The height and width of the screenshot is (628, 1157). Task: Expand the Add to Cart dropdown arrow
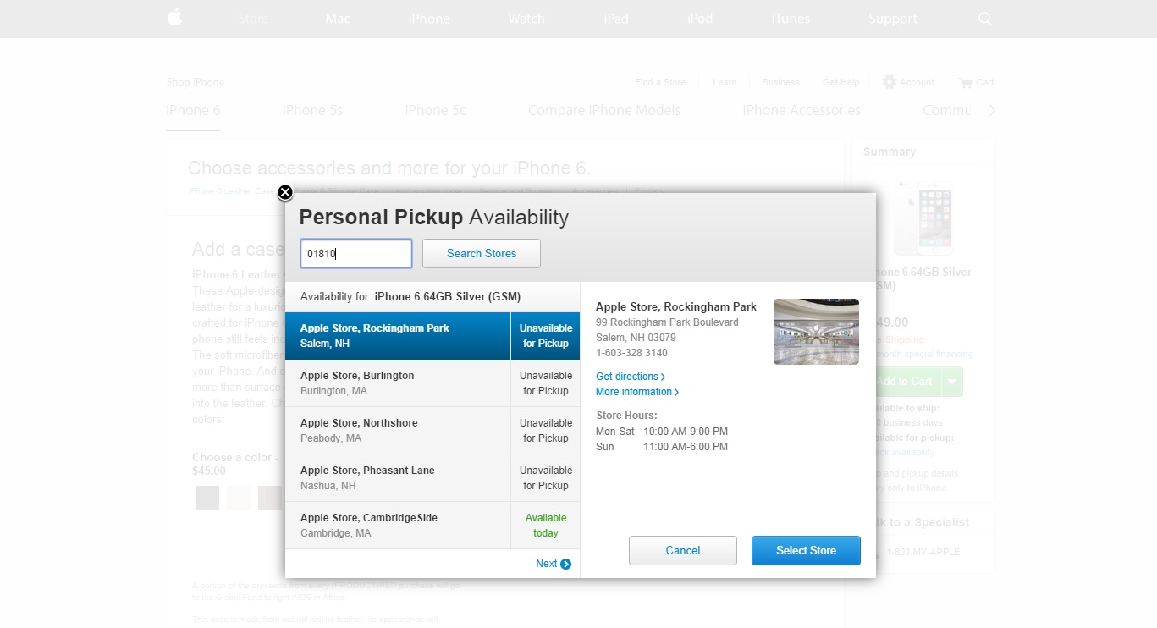[x=953, y=382]
